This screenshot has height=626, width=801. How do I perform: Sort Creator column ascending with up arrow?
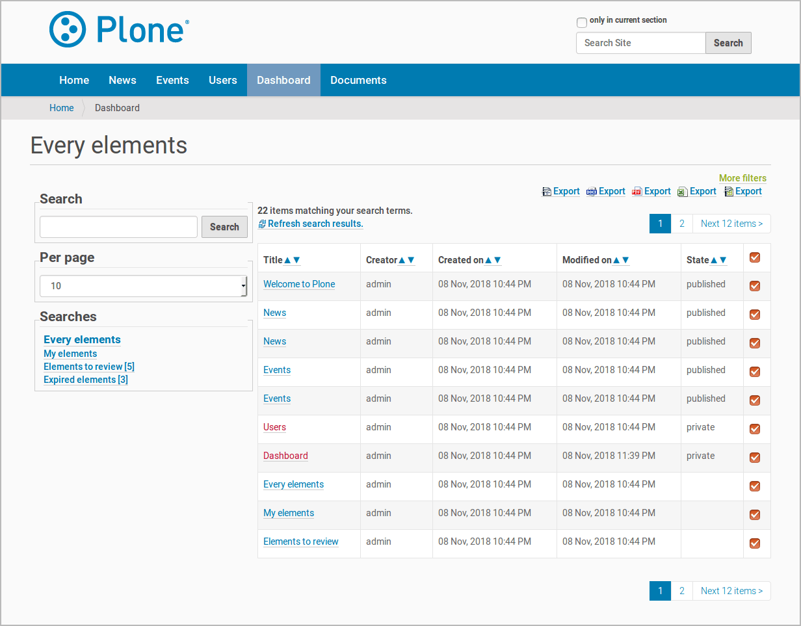point(402,260)
